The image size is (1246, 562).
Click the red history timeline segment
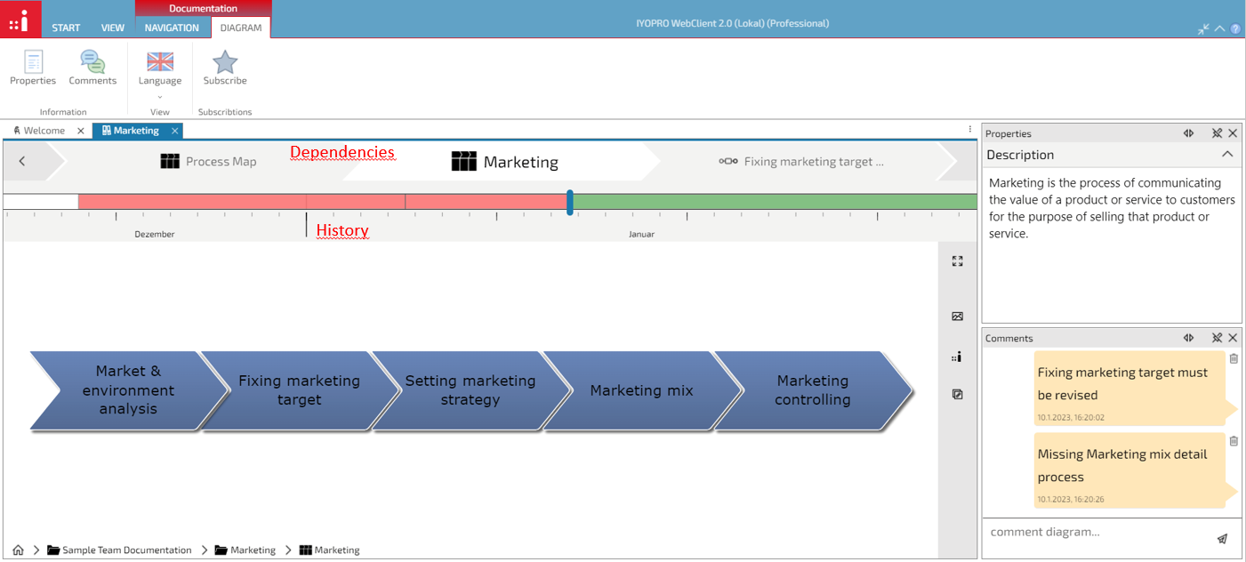[323, 202]
